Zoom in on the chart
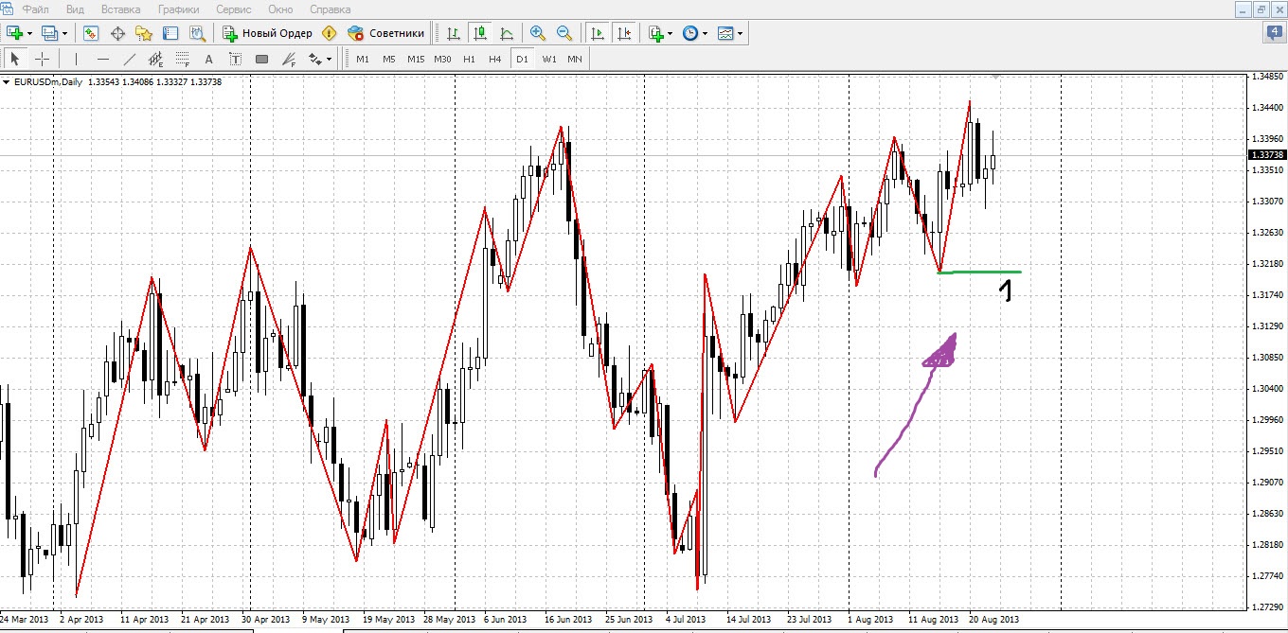Viewport: 1288px width, 633px height. [538, 33]
